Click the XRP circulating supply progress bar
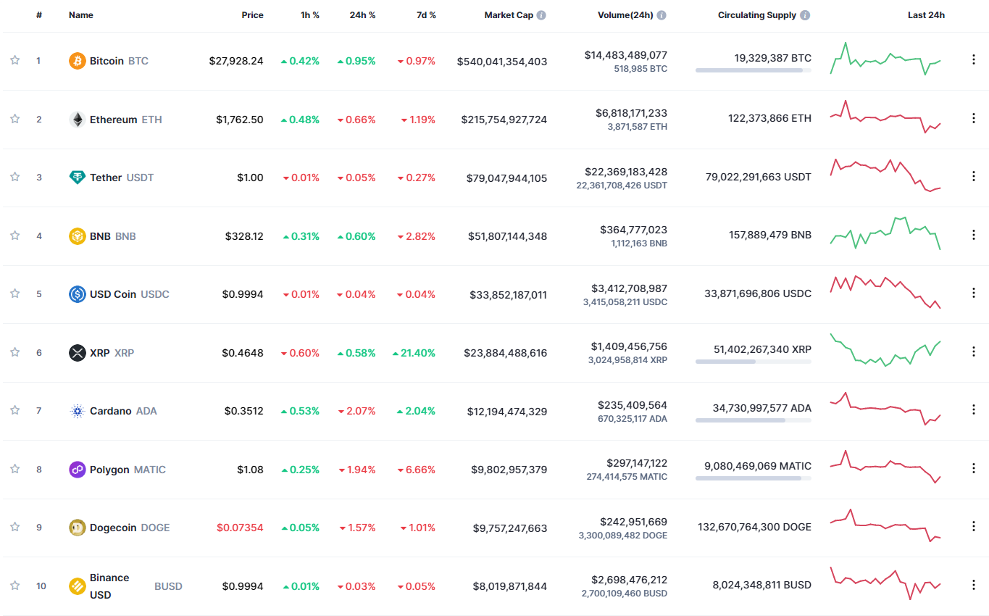This screenshot has height=616, width=989. (x=753, y=361)
